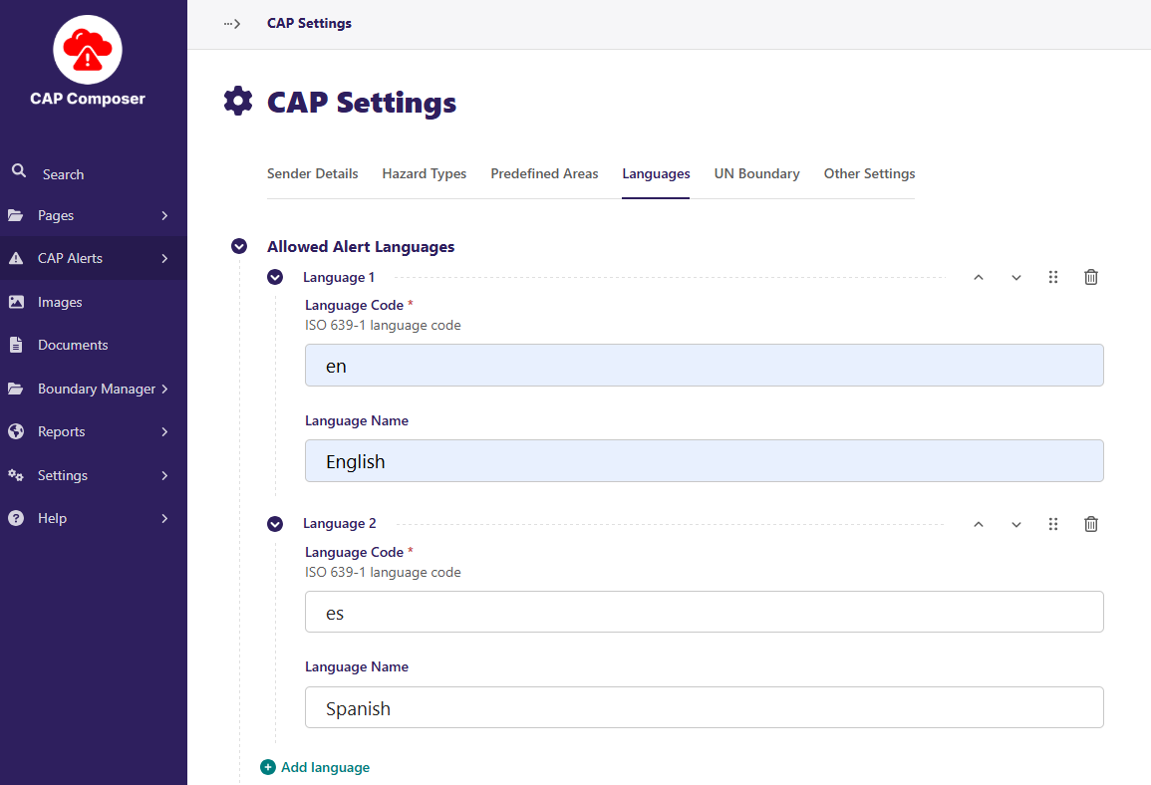The width and height of the screenshot is (1151, 785).
Task: Select the Languages tab
Action: tap(656, 174)
